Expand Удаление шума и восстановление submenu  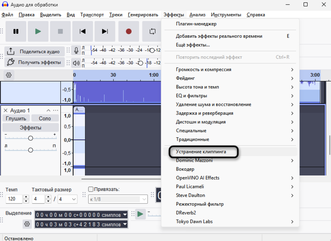pos(230,105)
